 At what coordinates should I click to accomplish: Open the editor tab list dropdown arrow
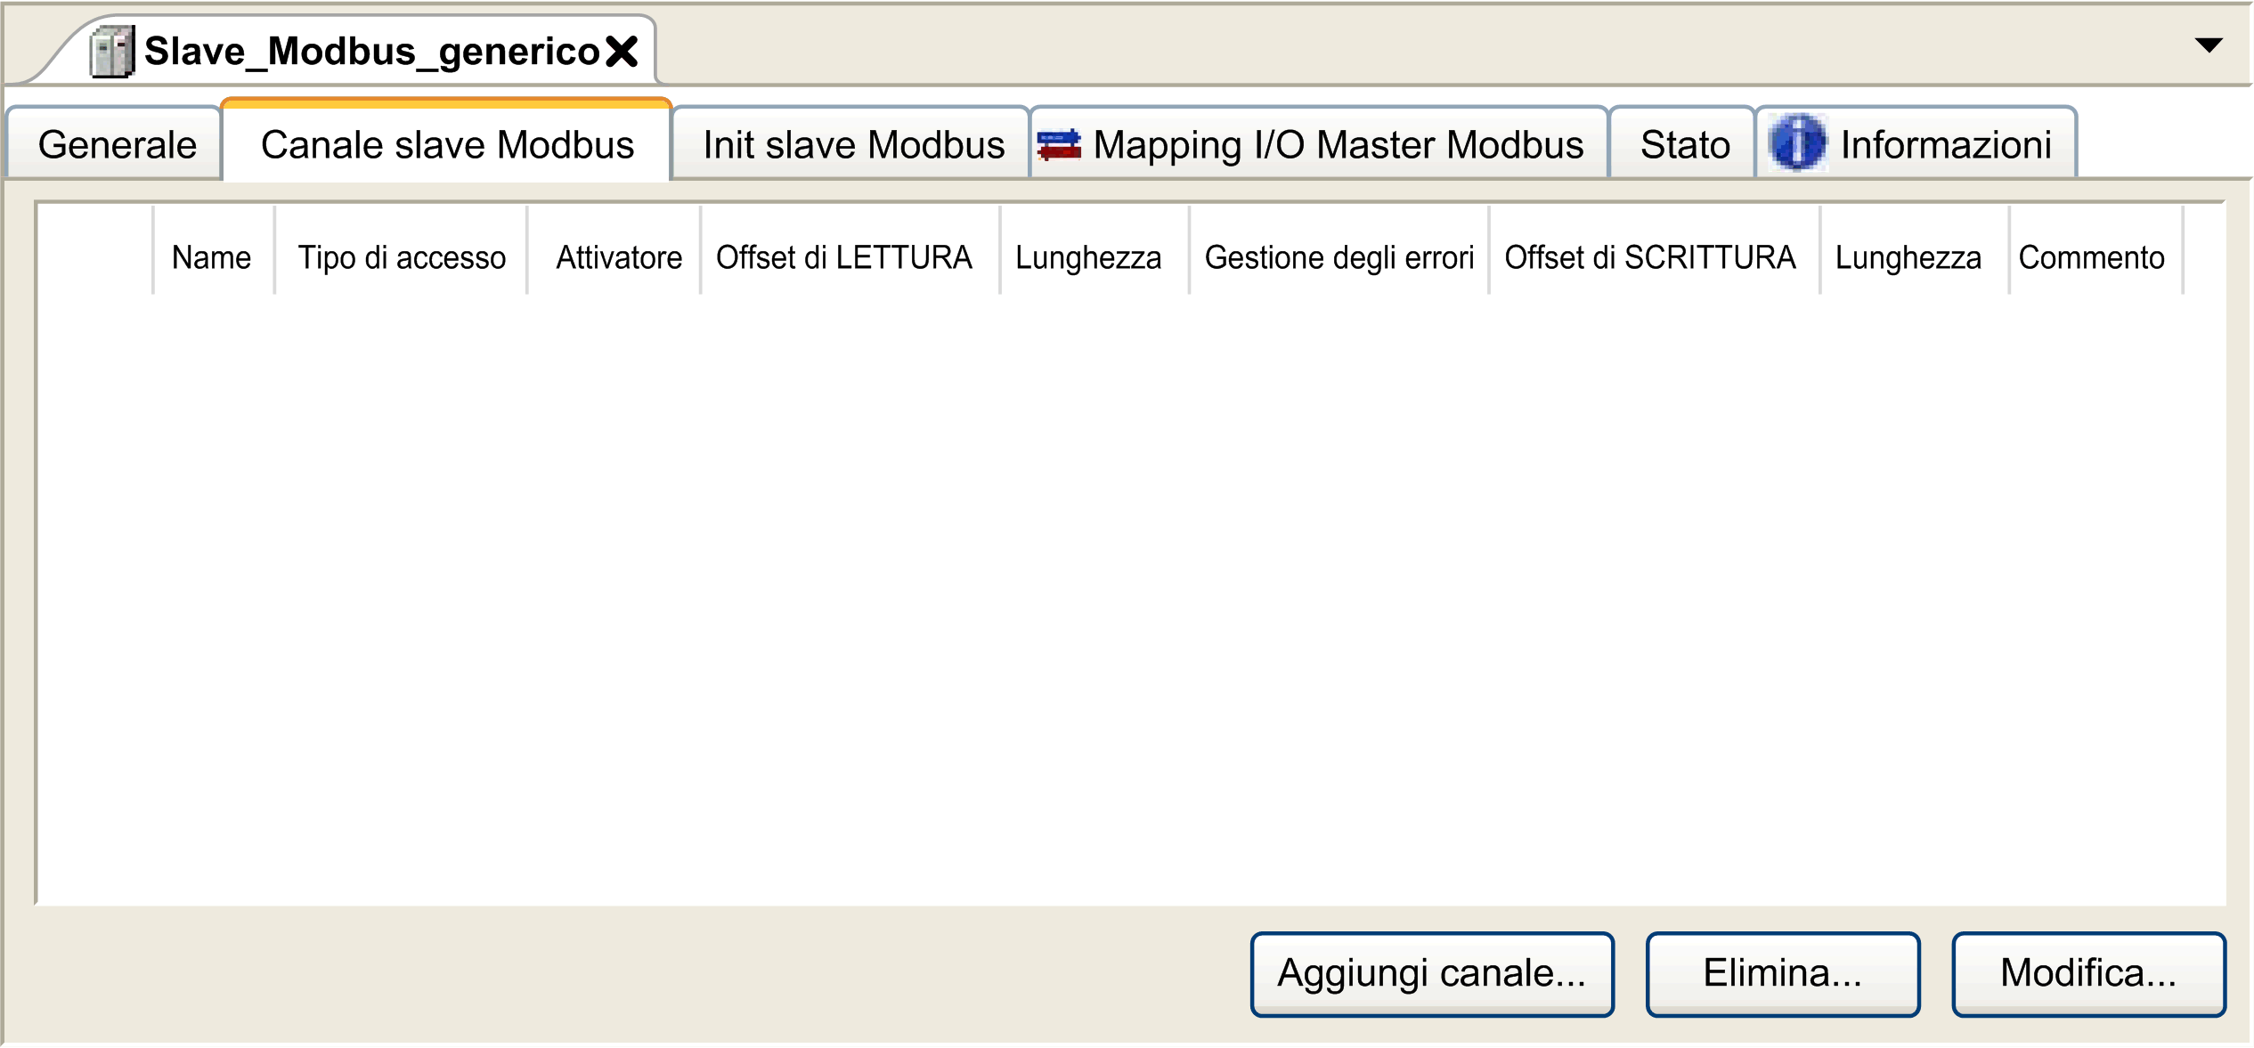tap(2209, 45)
